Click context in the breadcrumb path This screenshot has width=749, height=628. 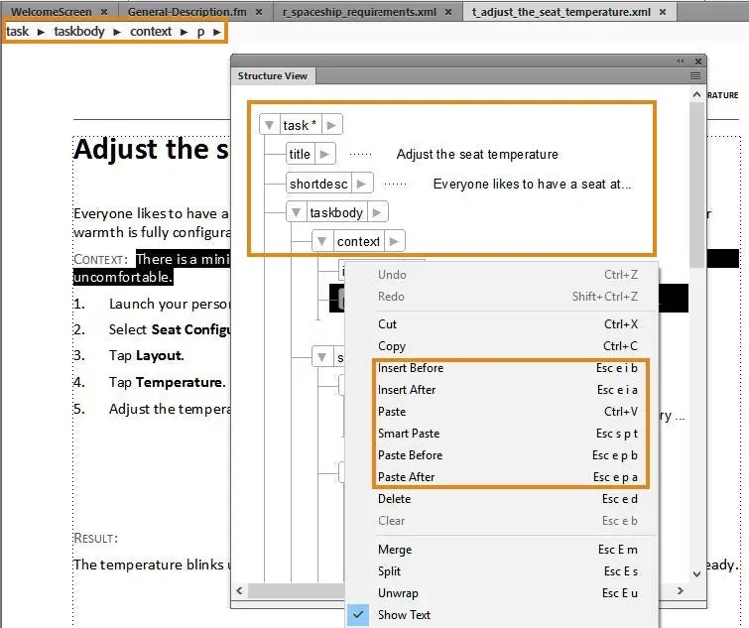151,32
